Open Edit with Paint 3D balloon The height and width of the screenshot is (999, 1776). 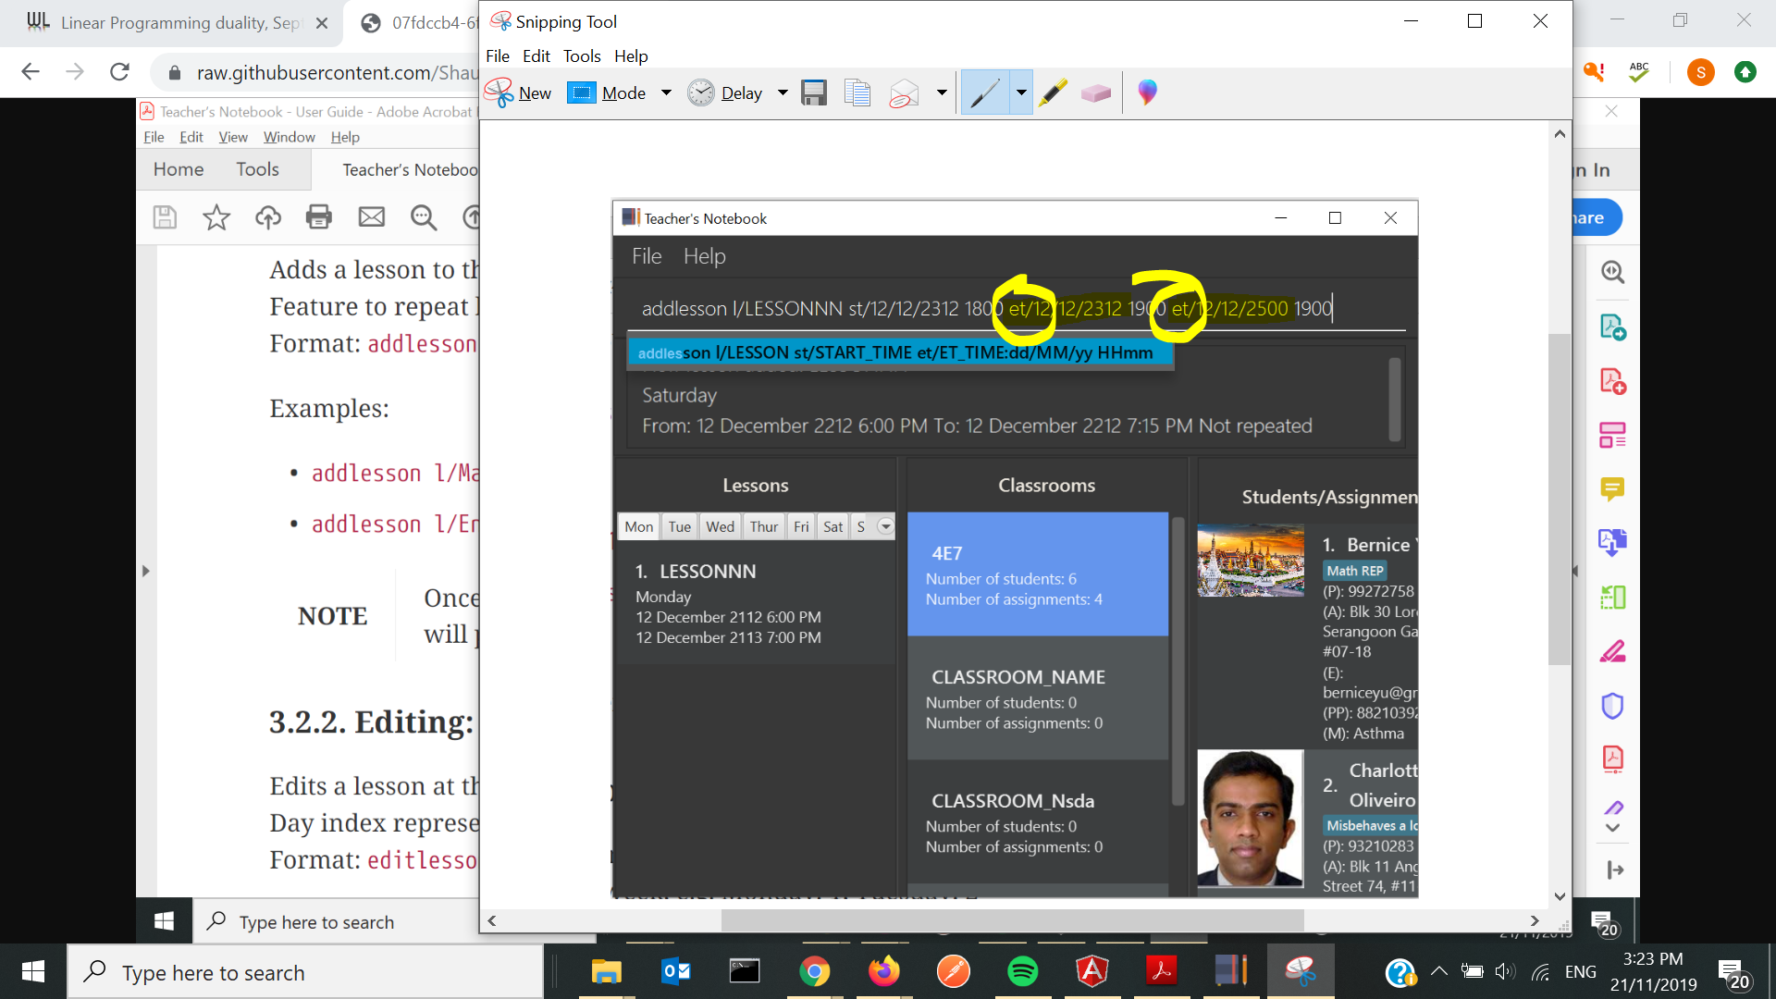coord(1147,92)
